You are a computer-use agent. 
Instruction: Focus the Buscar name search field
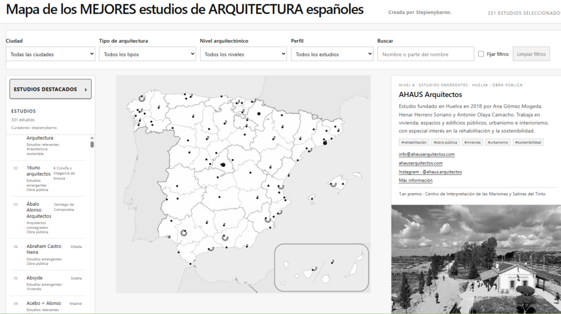425,54
